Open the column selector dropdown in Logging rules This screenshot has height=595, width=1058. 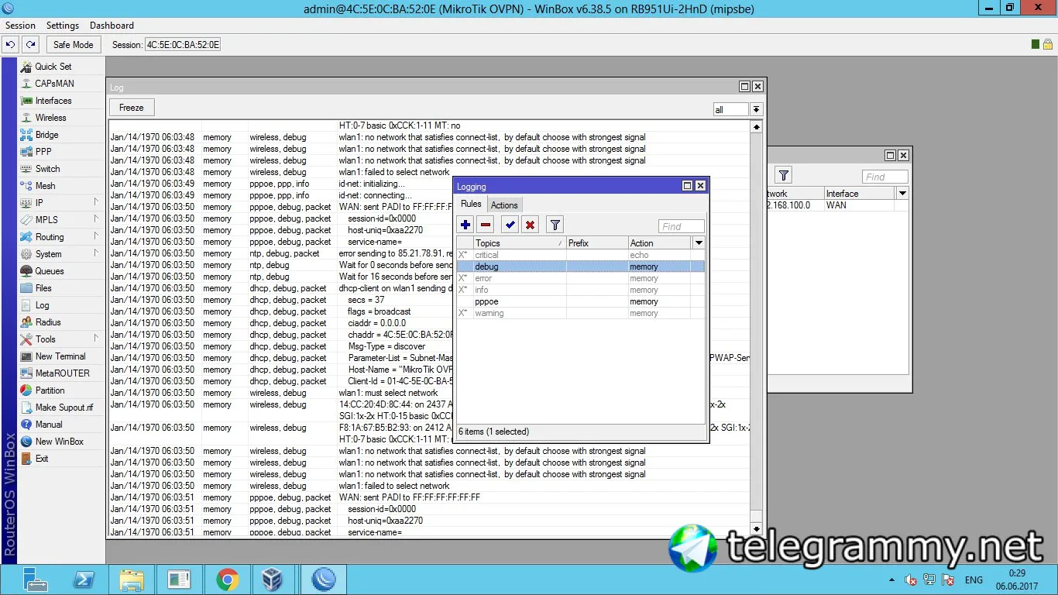(x=699, y=243)
